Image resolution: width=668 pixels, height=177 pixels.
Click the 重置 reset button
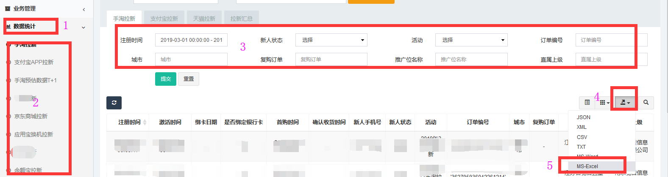pyautogui.click(x=189, y=79)
